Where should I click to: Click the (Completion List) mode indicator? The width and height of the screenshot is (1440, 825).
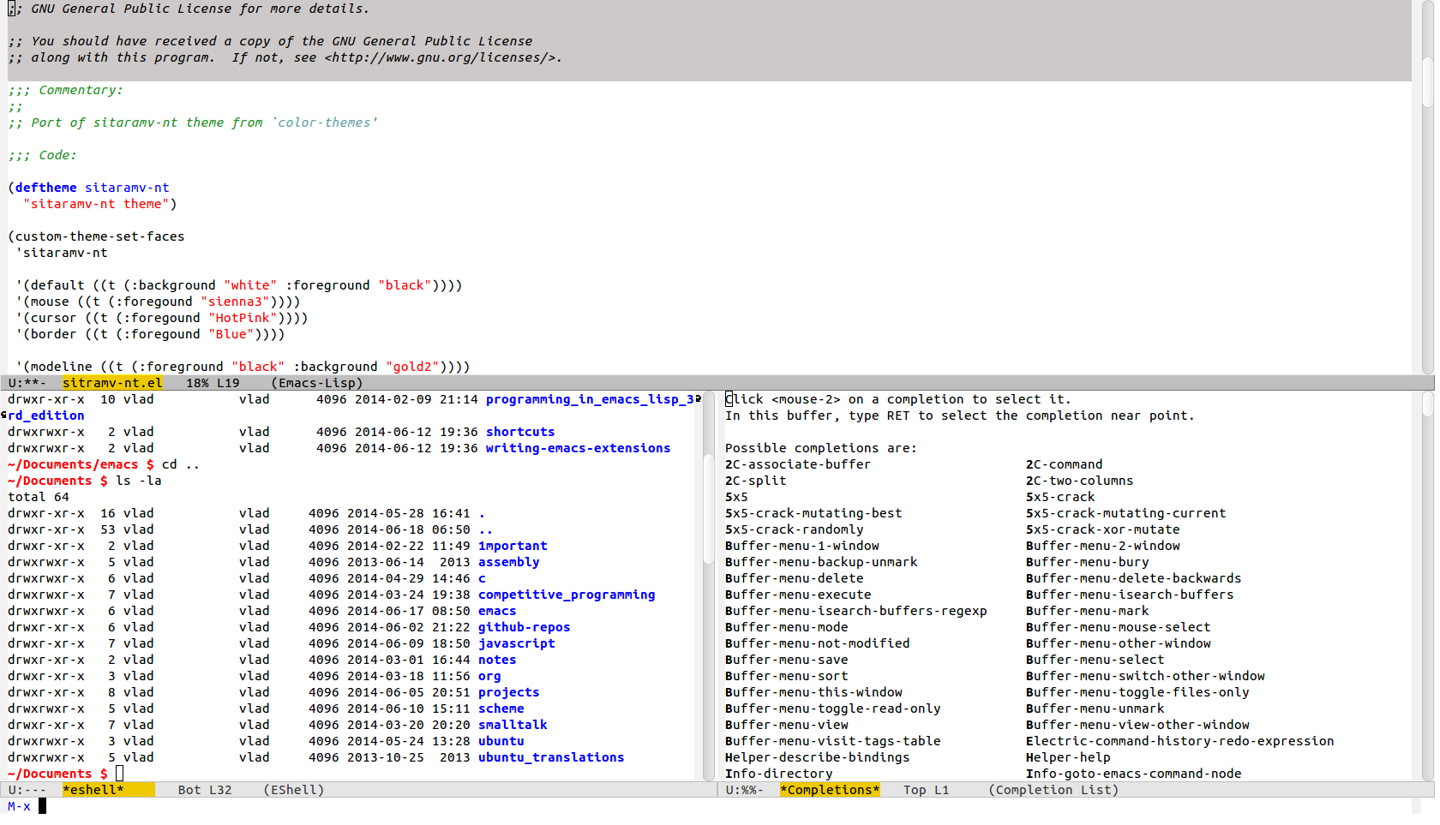(1053, 790)
